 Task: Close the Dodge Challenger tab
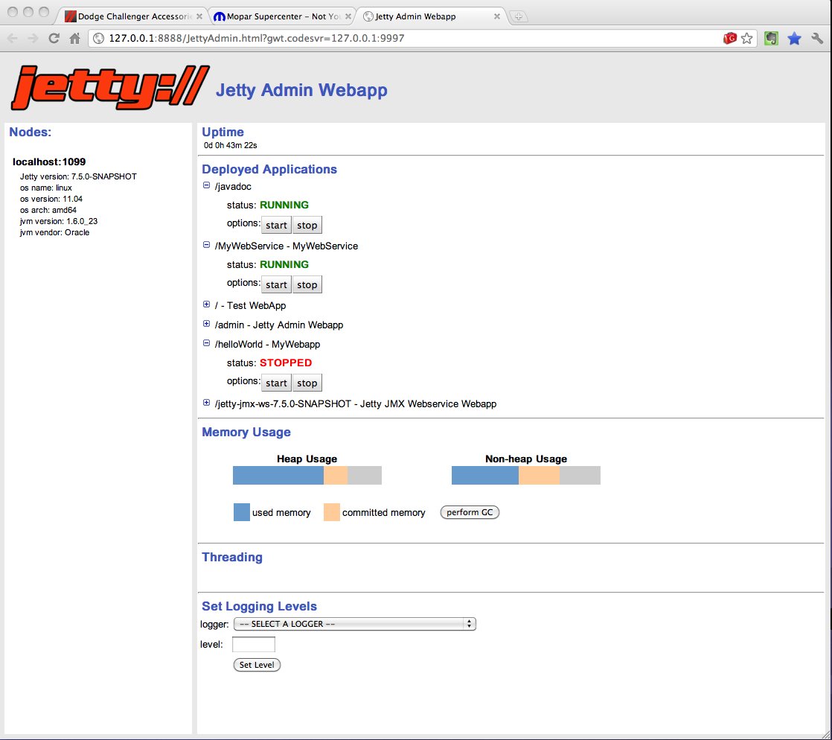pos(199,16)
